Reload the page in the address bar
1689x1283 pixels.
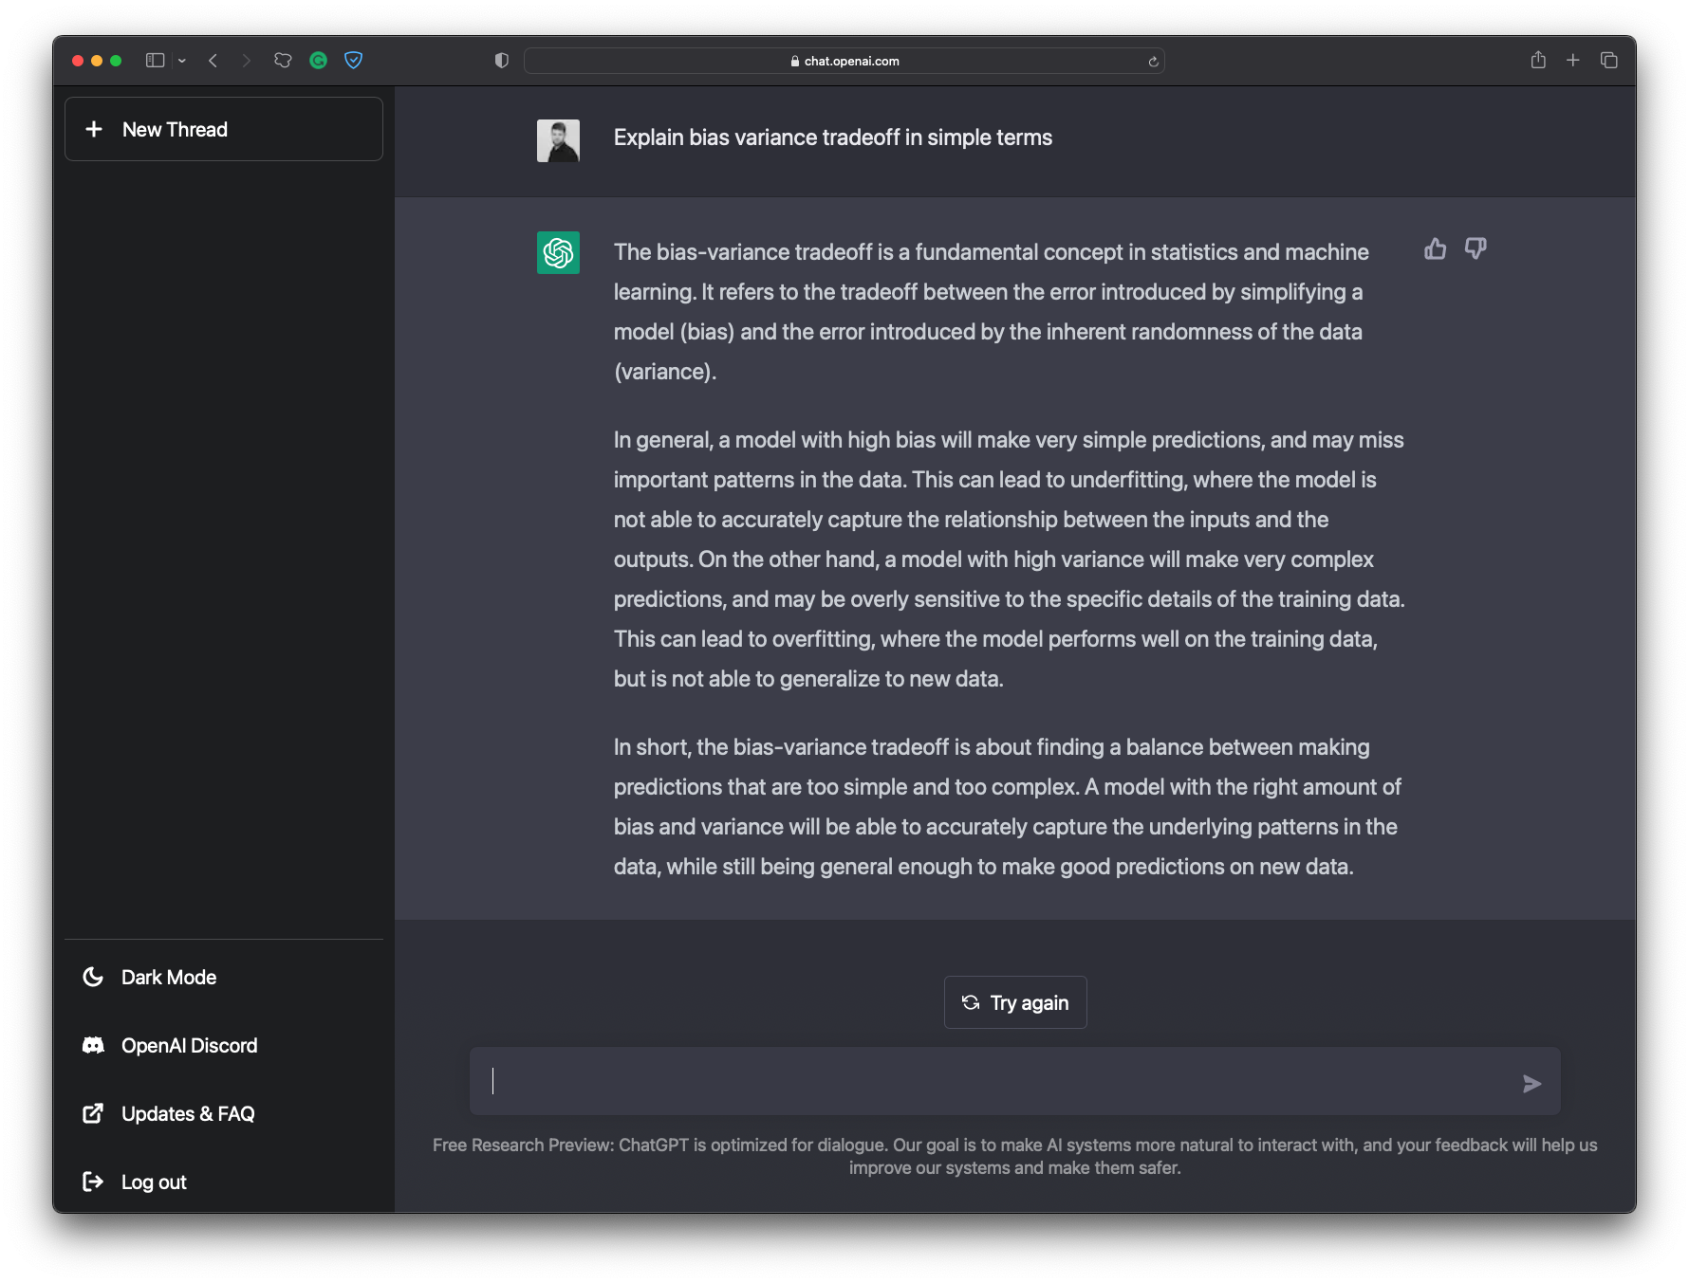tap(1153, 62)
